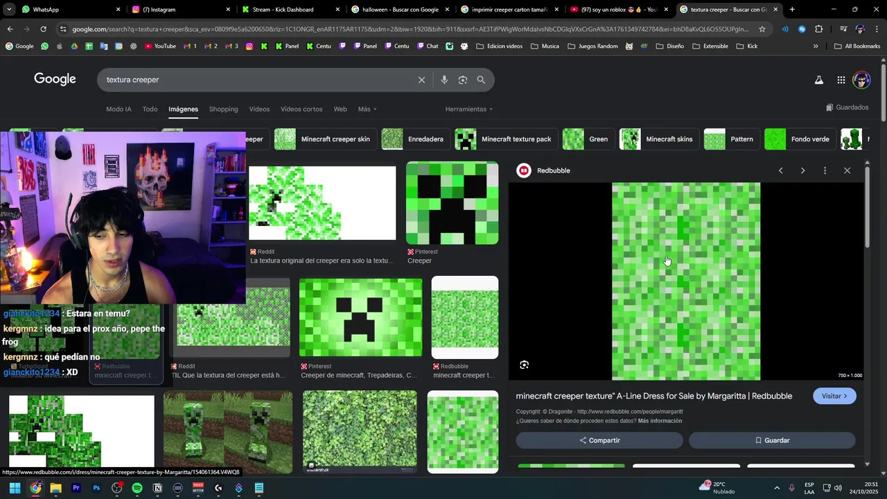Expand the Más search filter dropdown
The width and height of the screenshot is (887, 499).
(367, 109)
